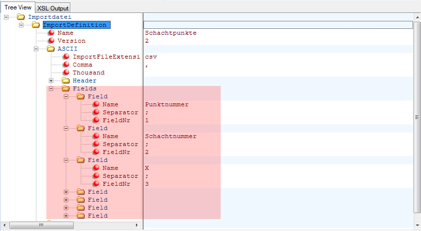The image size is (421, 231).
Task: Select the ImportDefinition tree item
Action: tap(74, 25)
